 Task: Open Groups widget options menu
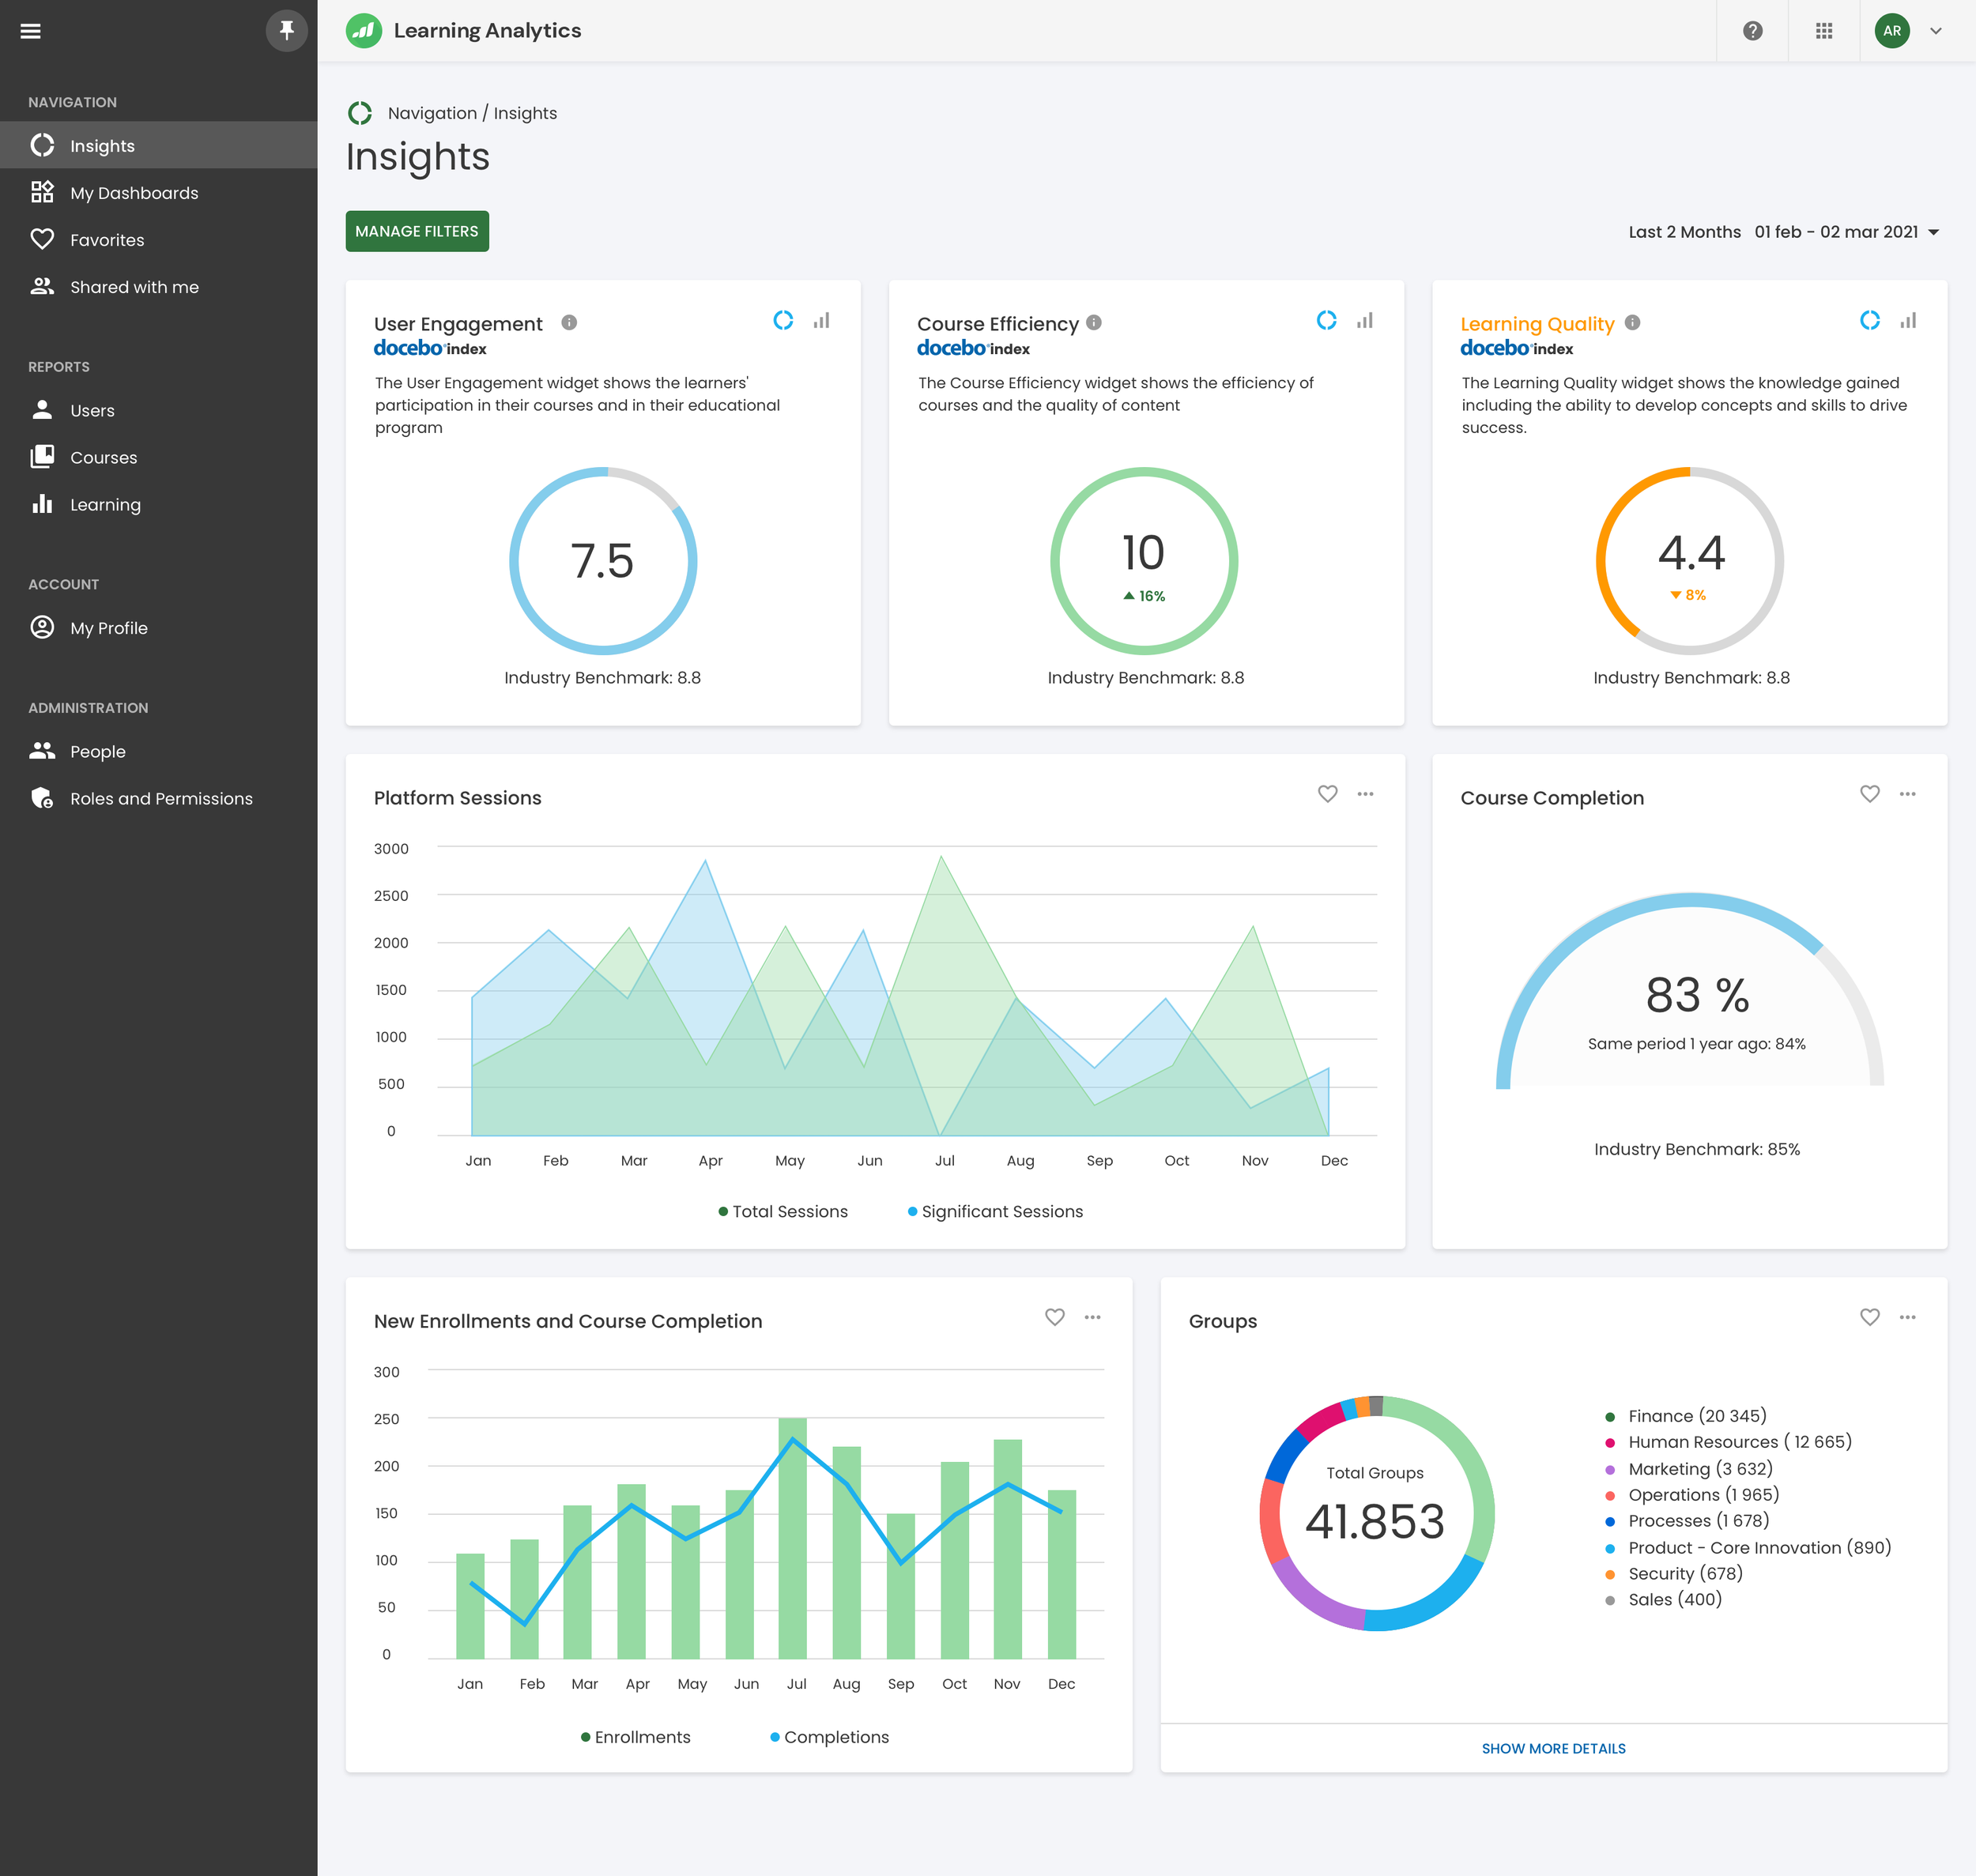(1907, 1317)
